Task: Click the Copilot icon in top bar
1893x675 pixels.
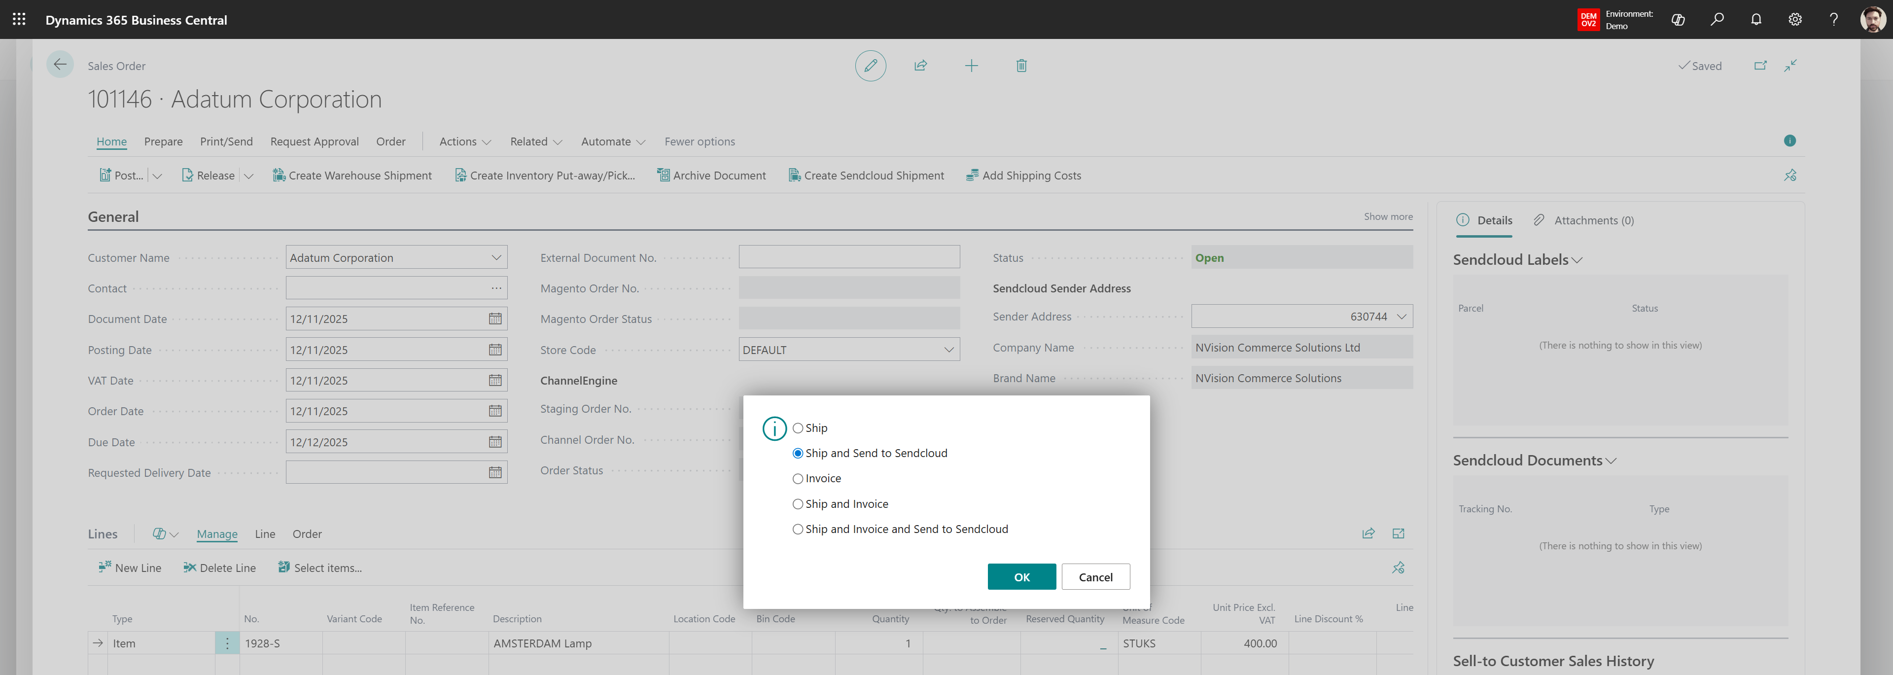Action: click(x=1678, y=20)
